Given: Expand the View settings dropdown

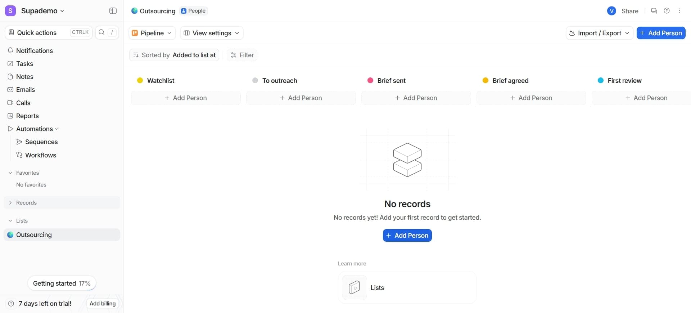Looking at the screenshot, I should click(x=211, y=33).
